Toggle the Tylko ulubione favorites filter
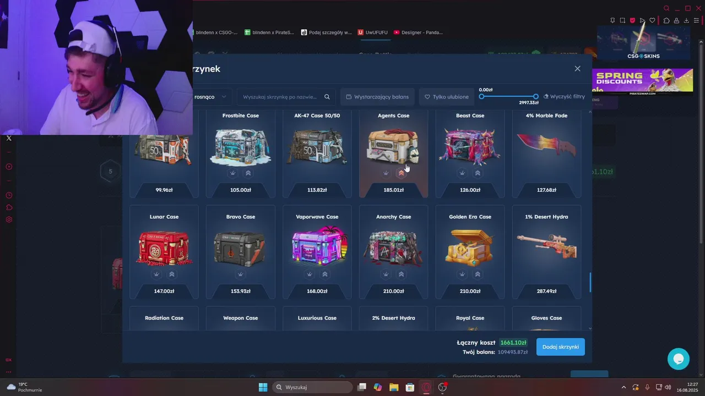The width and height of the screenshot is (705, 396). 447,97
